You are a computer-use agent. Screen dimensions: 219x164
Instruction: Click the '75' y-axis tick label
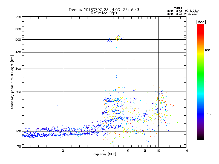point(19,147)
